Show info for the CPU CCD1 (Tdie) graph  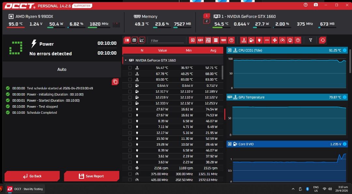click(x=345, y=50)
